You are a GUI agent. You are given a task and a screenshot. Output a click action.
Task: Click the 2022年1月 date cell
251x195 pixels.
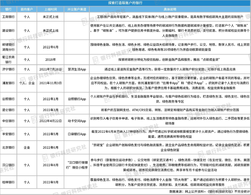coord(50,99)
